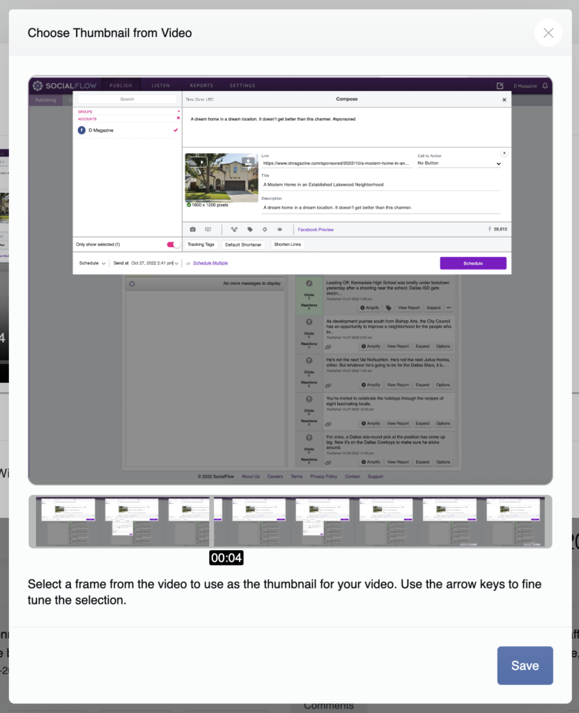Click LISTEN tab in SocialFlow preview
579x713 pixels.
161,86
